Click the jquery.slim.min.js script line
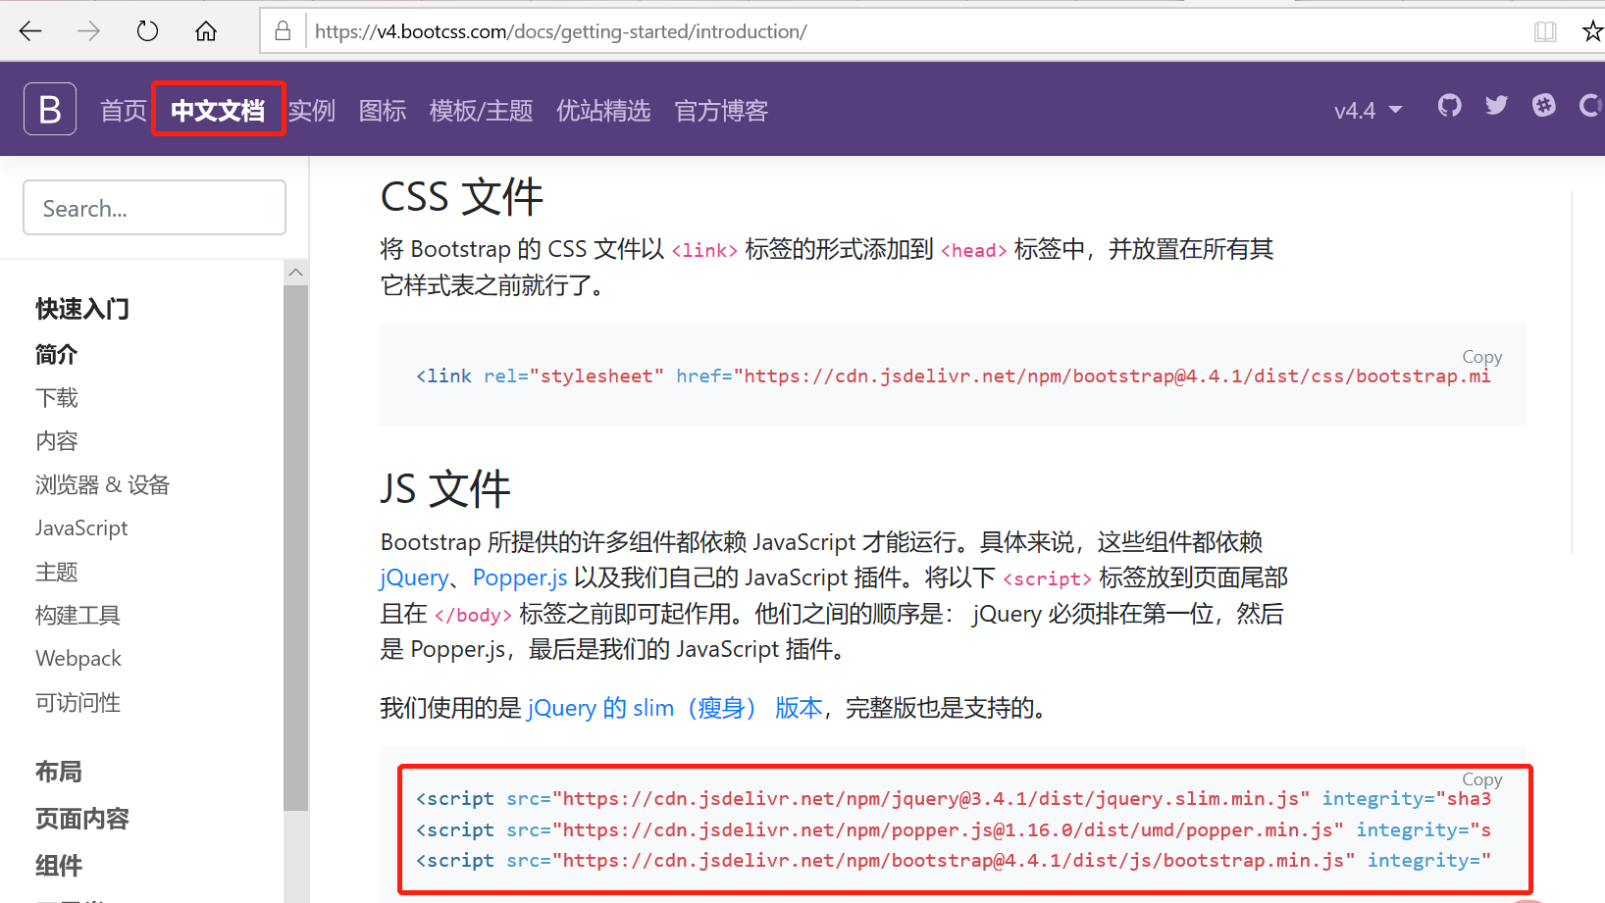1605x903 pixels. coord(954,798)
